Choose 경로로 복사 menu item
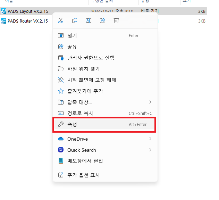Viewport: 219px width, 200px height. 80,113
